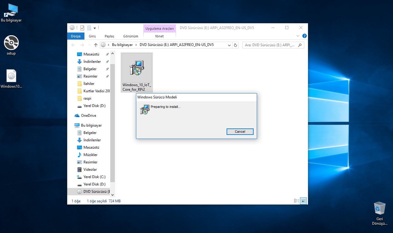This screenshot has width=393, height=233.
Task: Unpin Masaüstü using its pin icon
Action: point(107,54)
